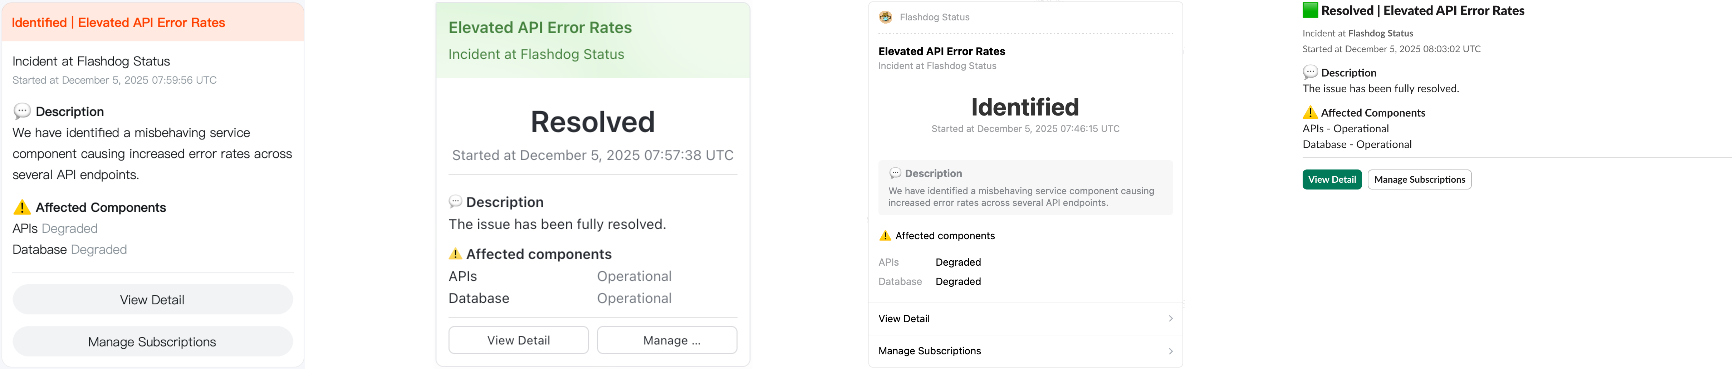Click the speech bubble in gray Description box
This screenshot has width=1734, height=369.
tap(895, 174)
